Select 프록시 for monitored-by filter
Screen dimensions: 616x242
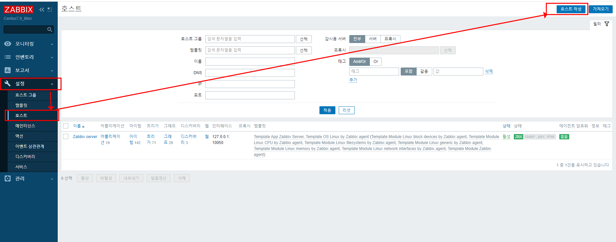pyautogui.click(x=390, y=39)
